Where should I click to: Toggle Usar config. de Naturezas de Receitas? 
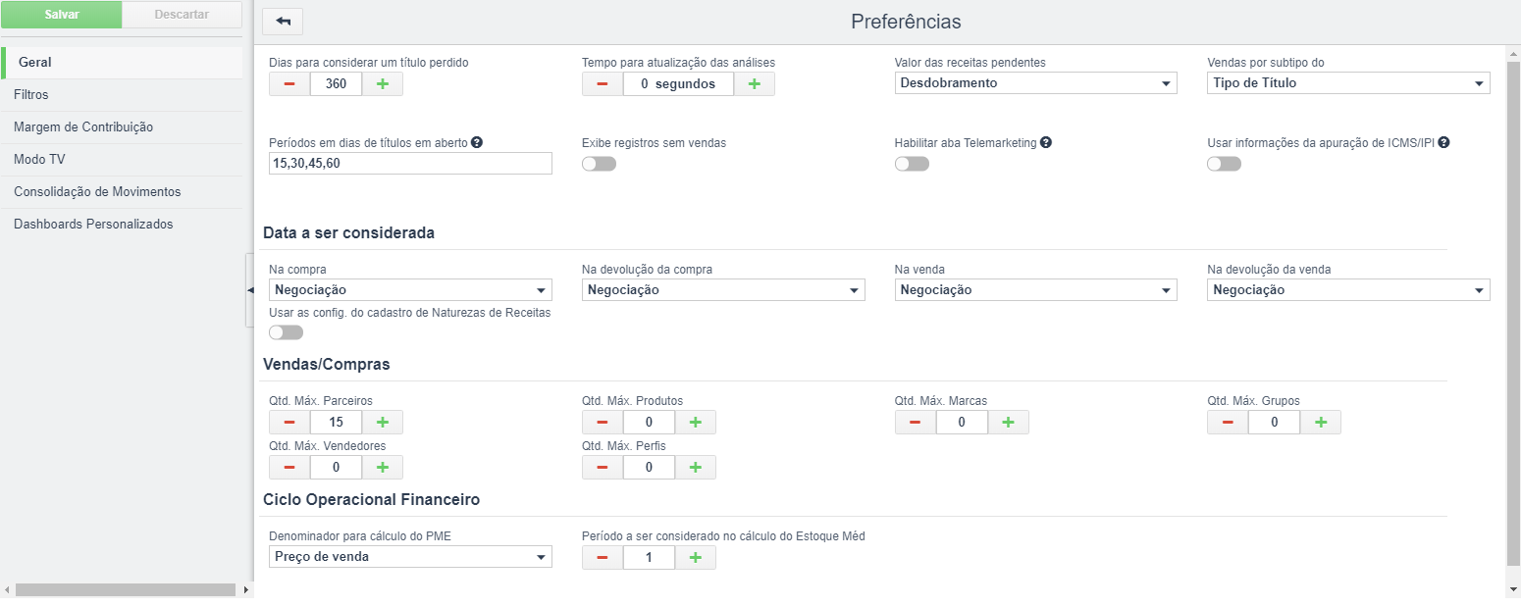click(x=286, y=332)
